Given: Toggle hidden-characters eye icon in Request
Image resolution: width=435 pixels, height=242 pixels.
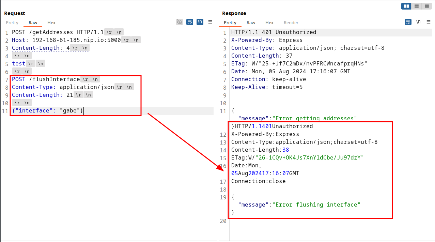Looking at the screenshot, I should click(180, 22).
